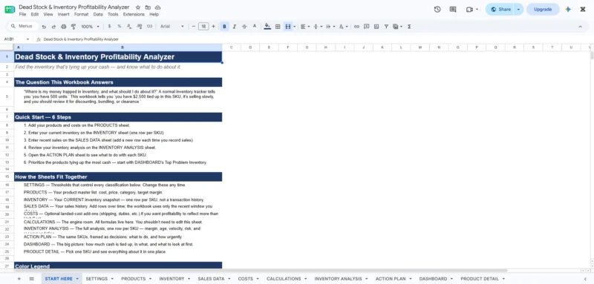Click the Upgrade button
Viewport: 594px width, 284px height.
coord(543,10)
